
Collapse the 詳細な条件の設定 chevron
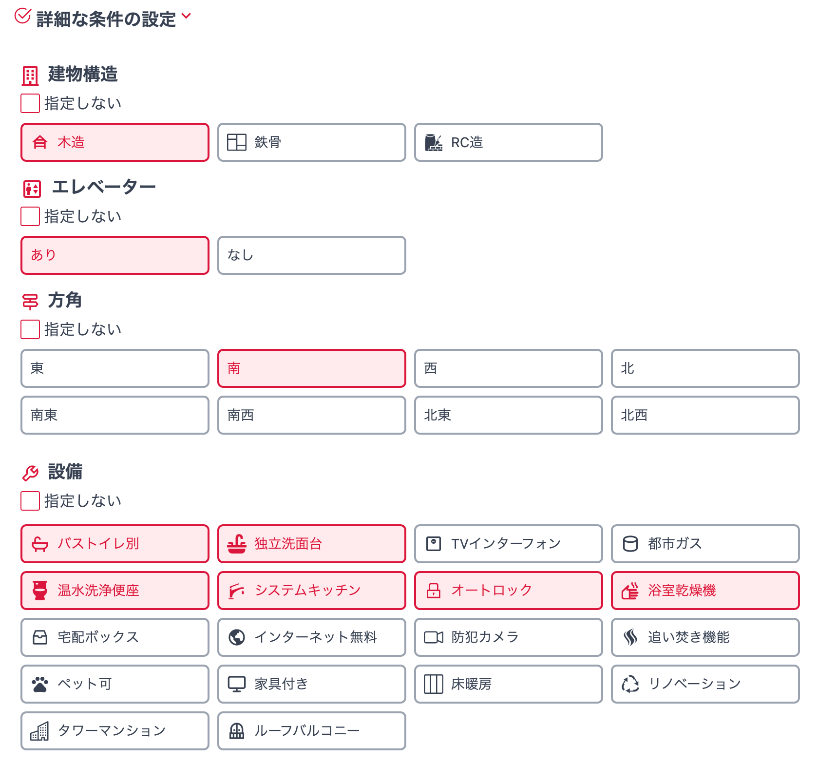(186, 16)
